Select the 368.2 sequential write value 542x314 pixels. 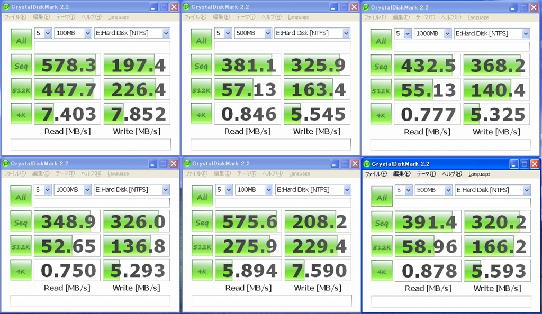pyautogui.click(x=496, y=65)
